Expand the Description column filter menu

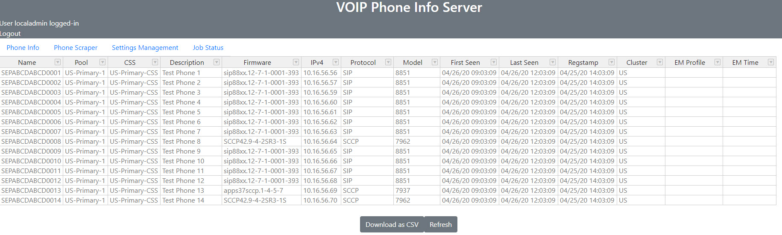(x=217, y=62)
